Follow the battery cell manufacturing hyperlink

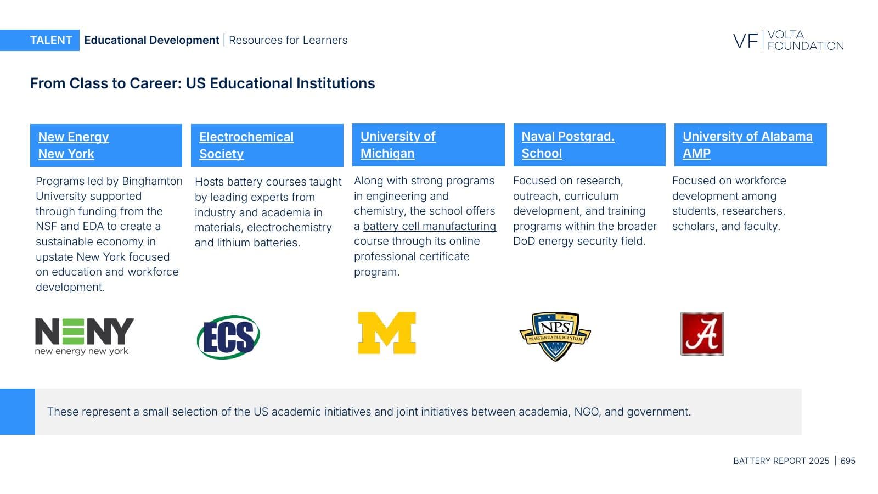pyautogui.click(x=429, y=226)
